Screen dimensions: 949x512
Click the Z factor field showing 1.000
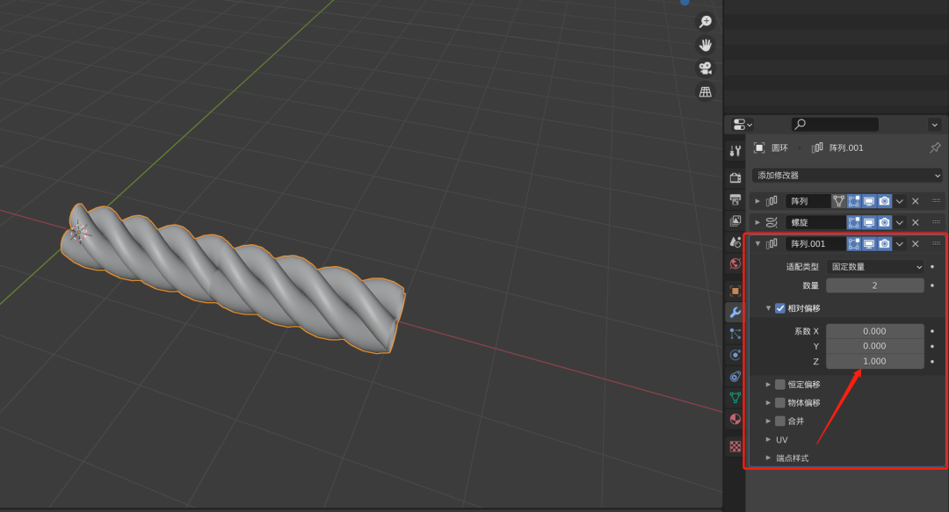(875, 361)
